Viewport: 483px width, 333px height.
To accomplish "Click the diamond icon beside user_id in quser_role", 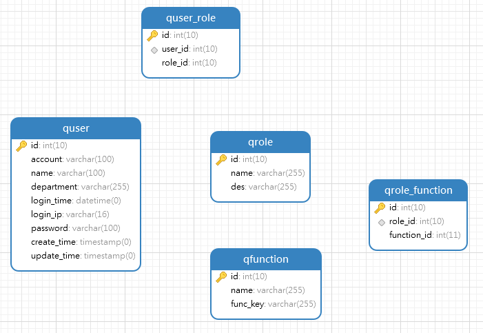I will pos(154,50).
